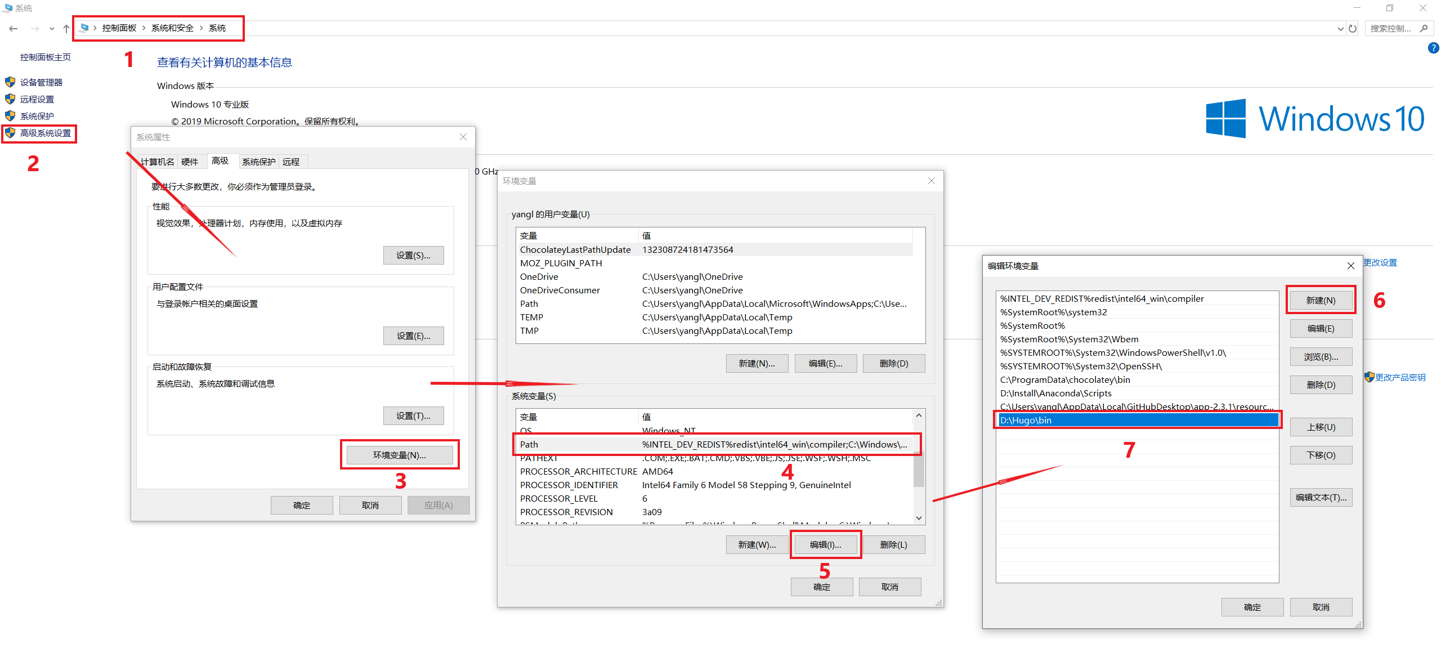Image resolution: width=1441 pixels, height=657 pixels.
Task: Click 取消 in 环境变量 dialog
Action: point(890,587)
